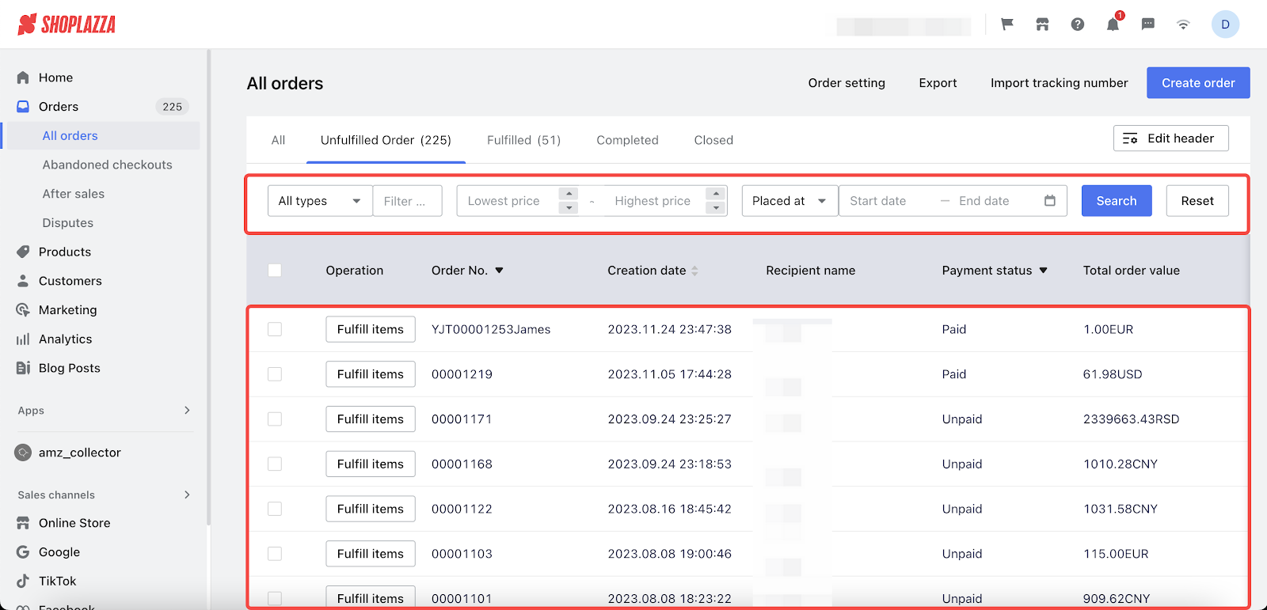Check the box for order 00001219

pyautogui.click(x=275, y=374)
